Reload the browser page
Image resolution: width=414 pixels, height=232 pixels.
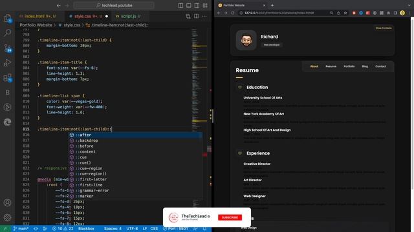[x=233, y=13]
